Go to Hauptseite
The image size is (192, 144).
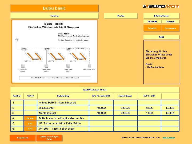pos(23,138)
